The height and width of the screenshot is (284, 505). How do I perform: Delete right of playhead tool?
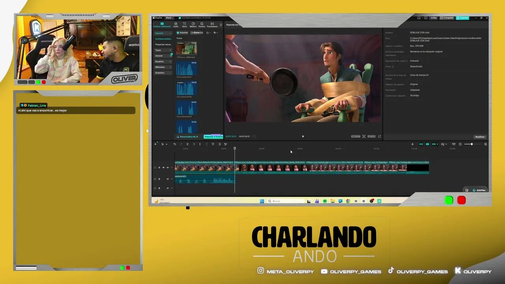tap(200, 144)
